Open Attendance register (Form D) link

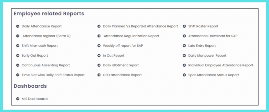(x=46, y=36)
